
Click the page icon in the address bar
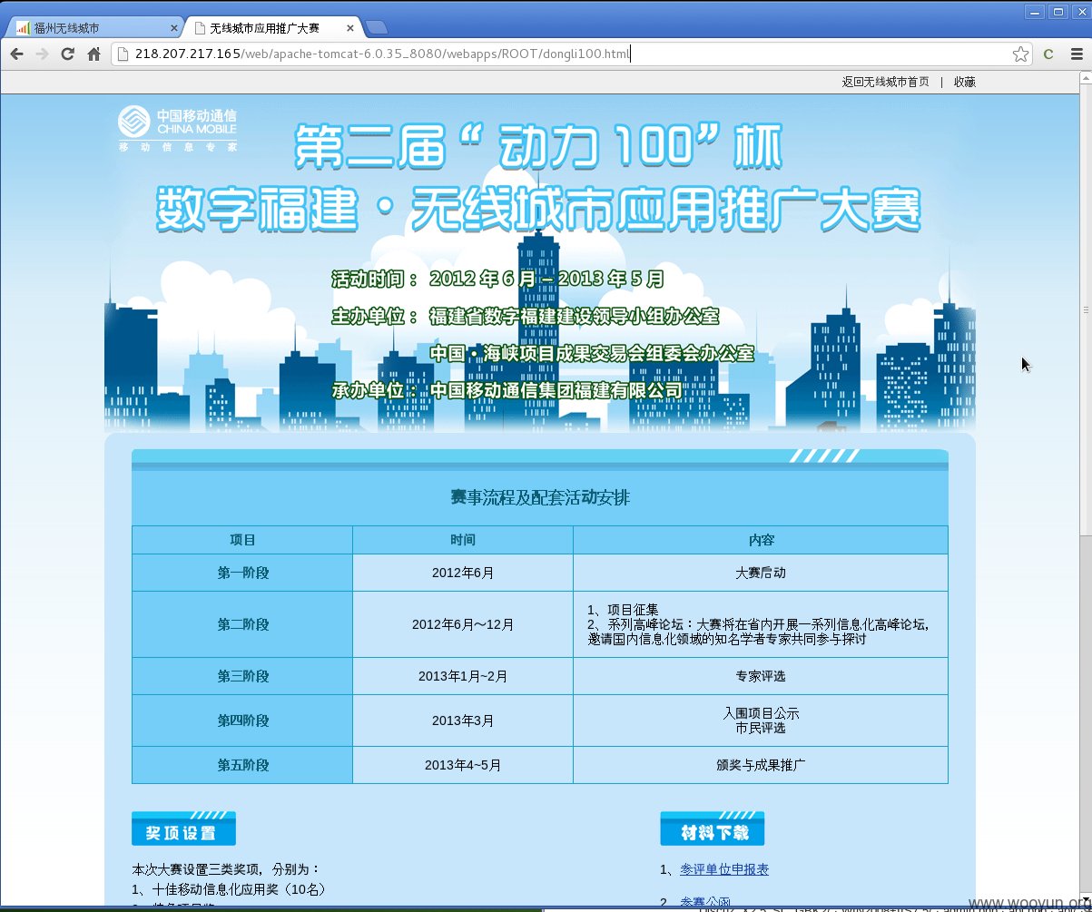pos(123,54)
